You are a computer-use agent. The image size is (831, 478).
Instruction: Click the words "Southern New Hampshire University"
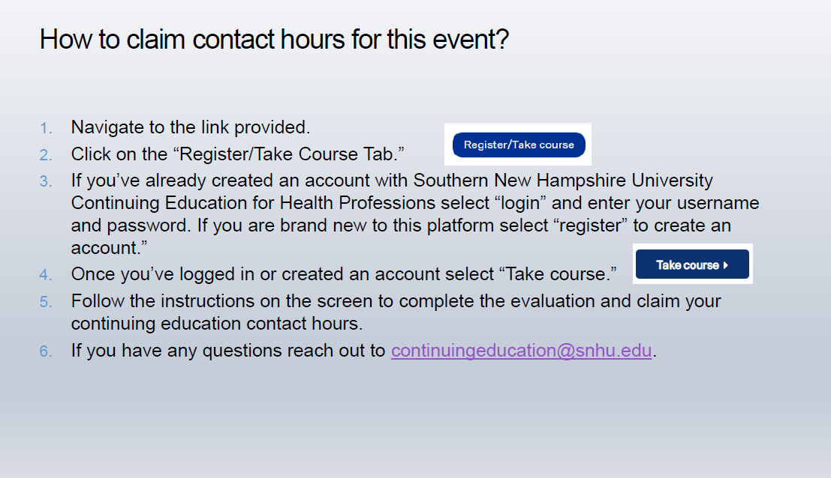tap(563, 181)
